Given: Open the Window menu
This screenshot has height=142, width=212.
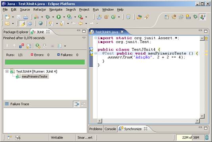Looking at the screenshot, I should [108, 10].
